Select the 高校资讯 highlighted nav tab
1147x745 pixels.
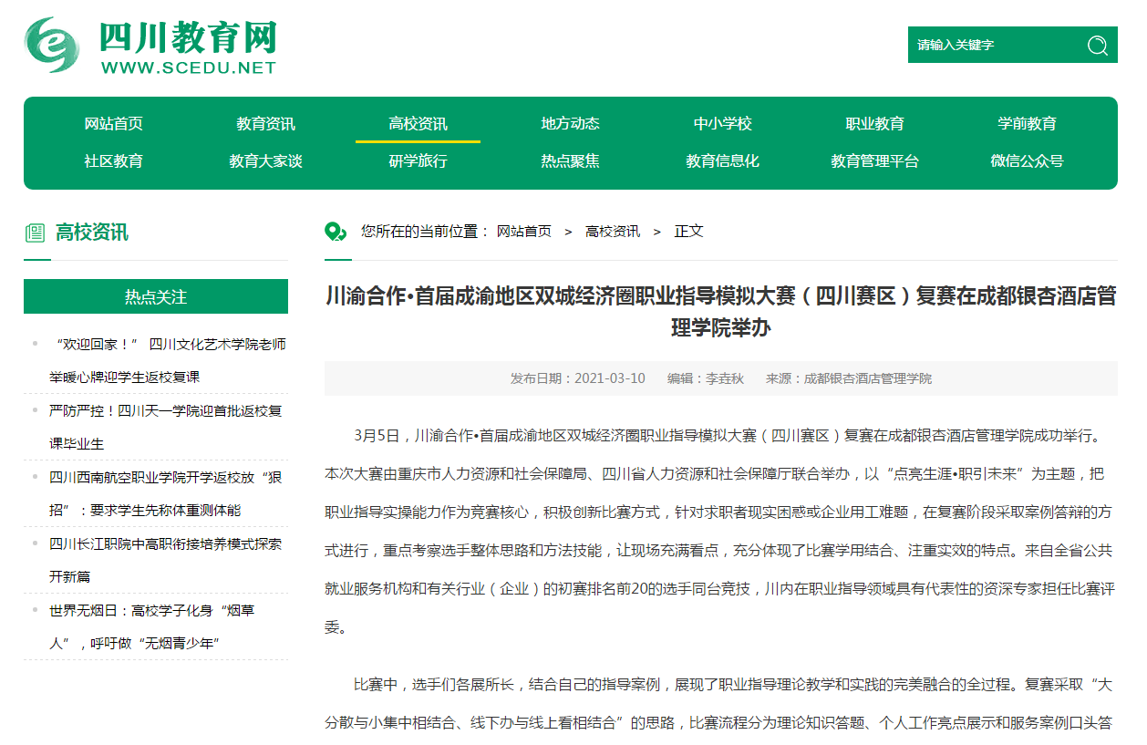tap(418, 123)
